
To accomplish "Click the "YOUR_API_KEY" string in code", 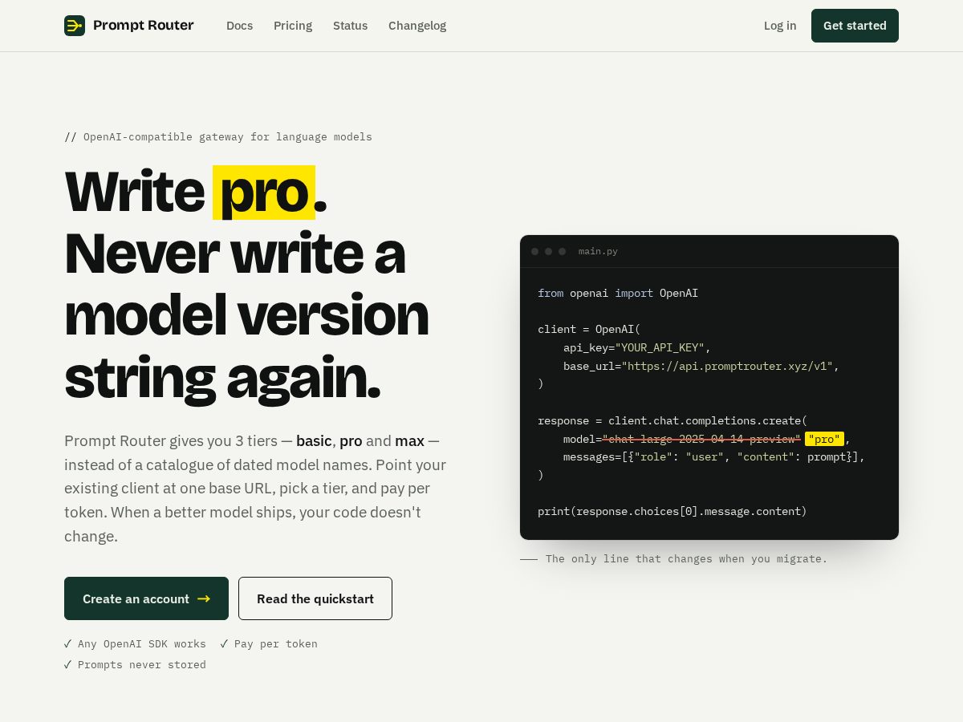I will pos(660,347).
